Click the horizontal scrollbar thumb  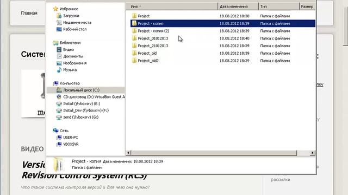click(x=214, y=153)
